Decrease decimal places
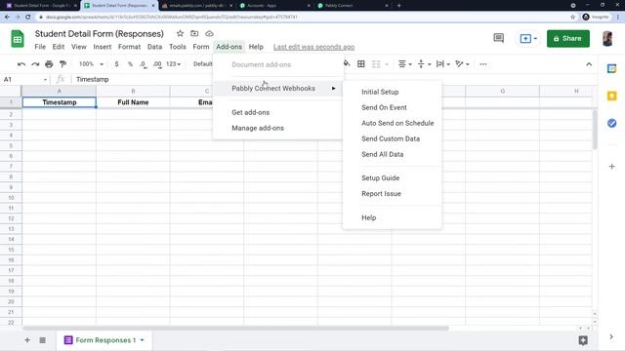Image resolution: width=625 pixels, height=351 pixels. click(144, 64)
